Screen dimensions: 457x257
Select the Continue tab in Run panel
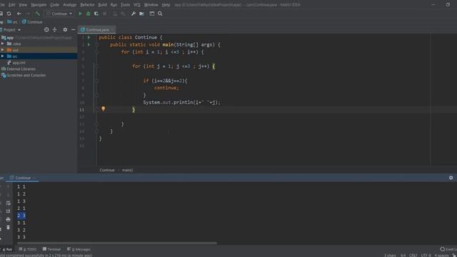23,178
